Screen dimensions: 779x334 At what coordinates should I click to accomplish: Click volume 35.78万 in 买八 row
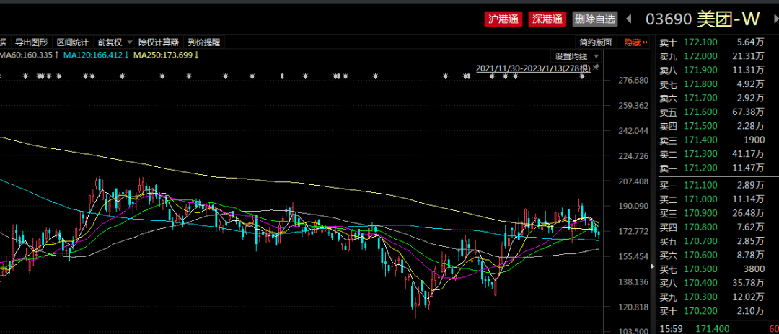748,284
